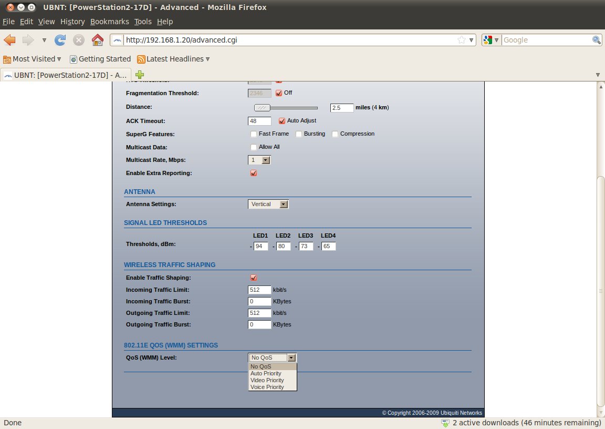Toggle Fragmentation Threshold Off checkbox

coord(278,93)
